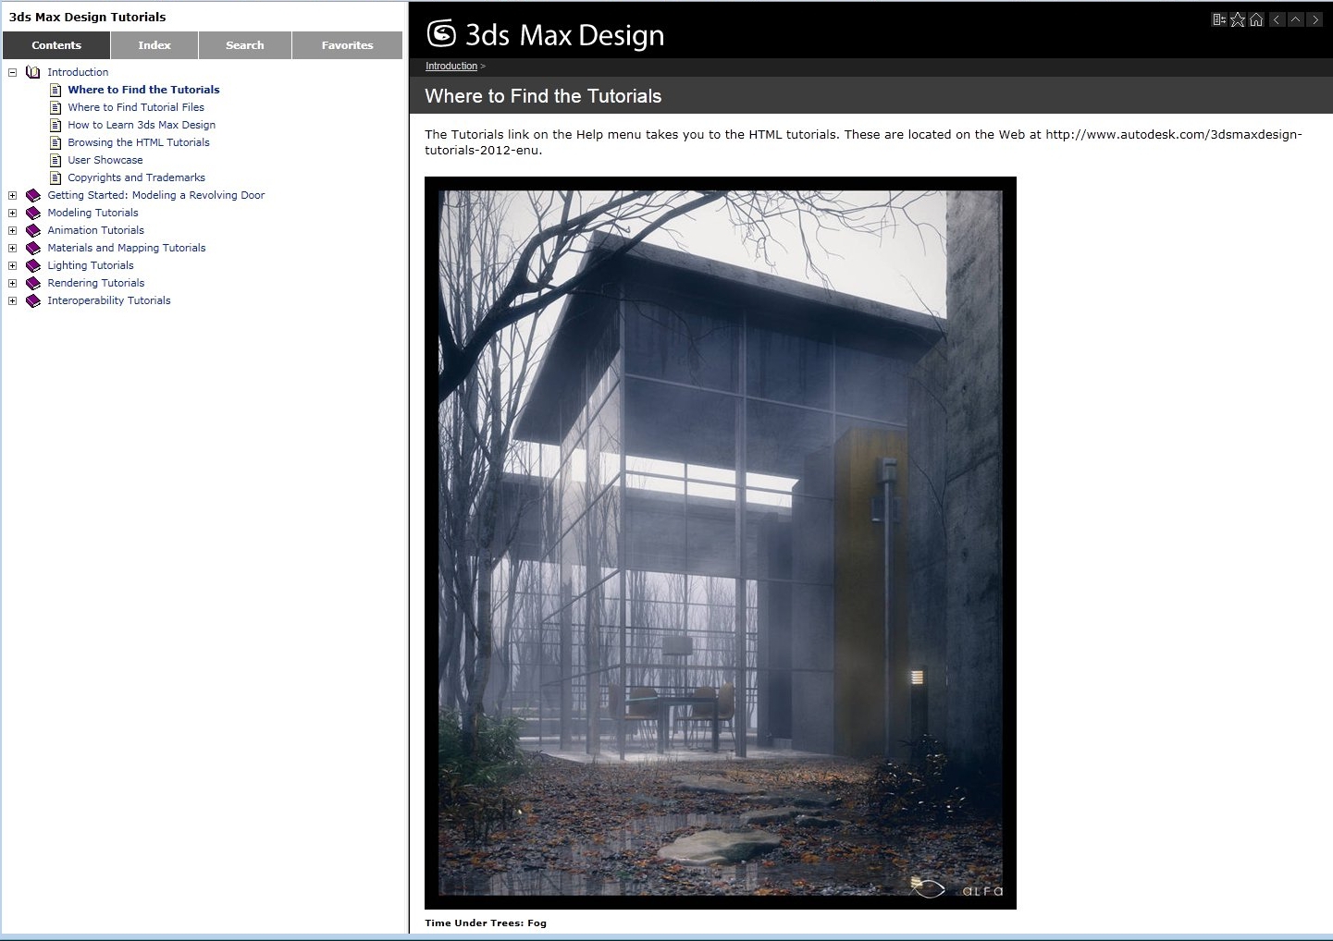Click purple book icon for Interoperability Tutorials
This screenshot has width=1333, height=941.
pos(33,300)
